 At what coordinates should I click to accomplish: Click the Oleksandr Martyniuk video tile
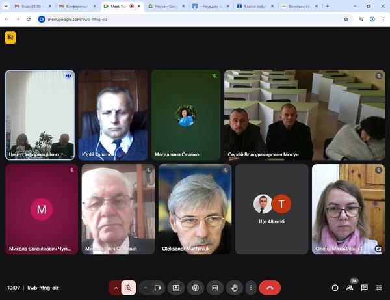click(x=195, y=209)
